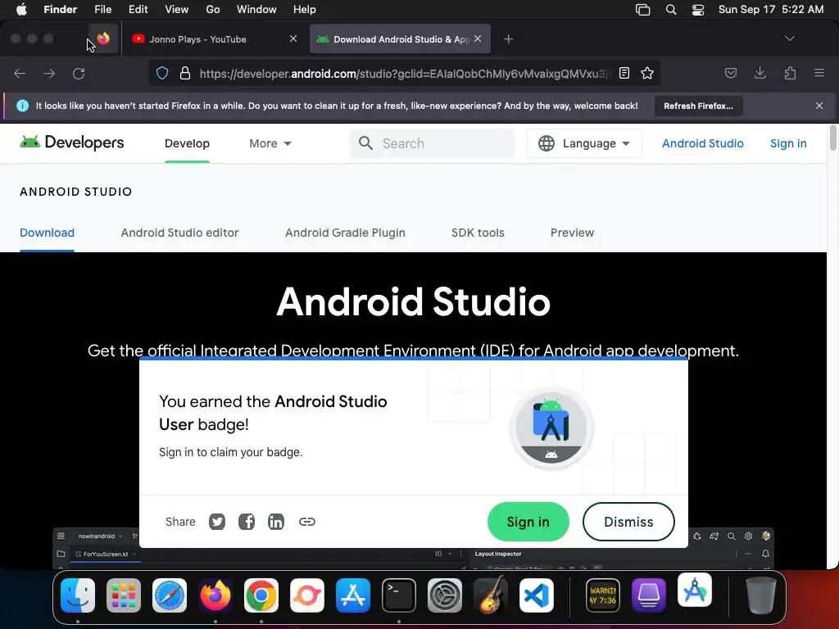Open the File menu

click(102, 9)
